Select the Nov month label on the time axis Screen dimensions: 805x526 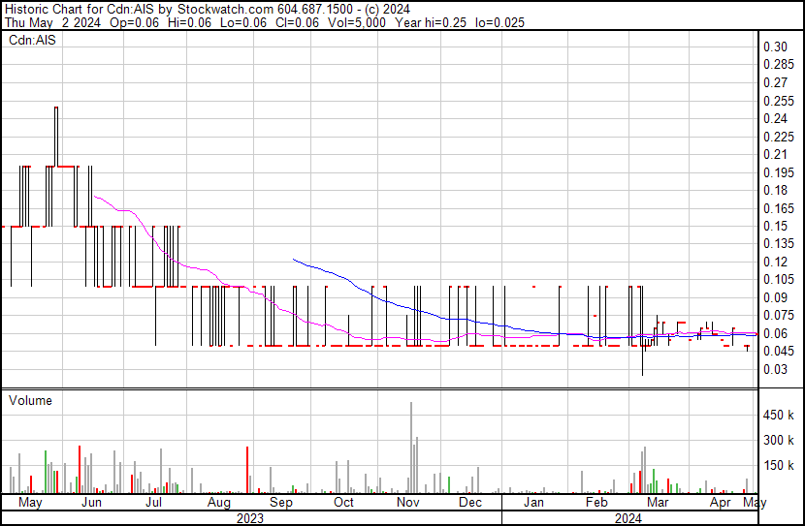pyautogui.click(x=408, y=503)
